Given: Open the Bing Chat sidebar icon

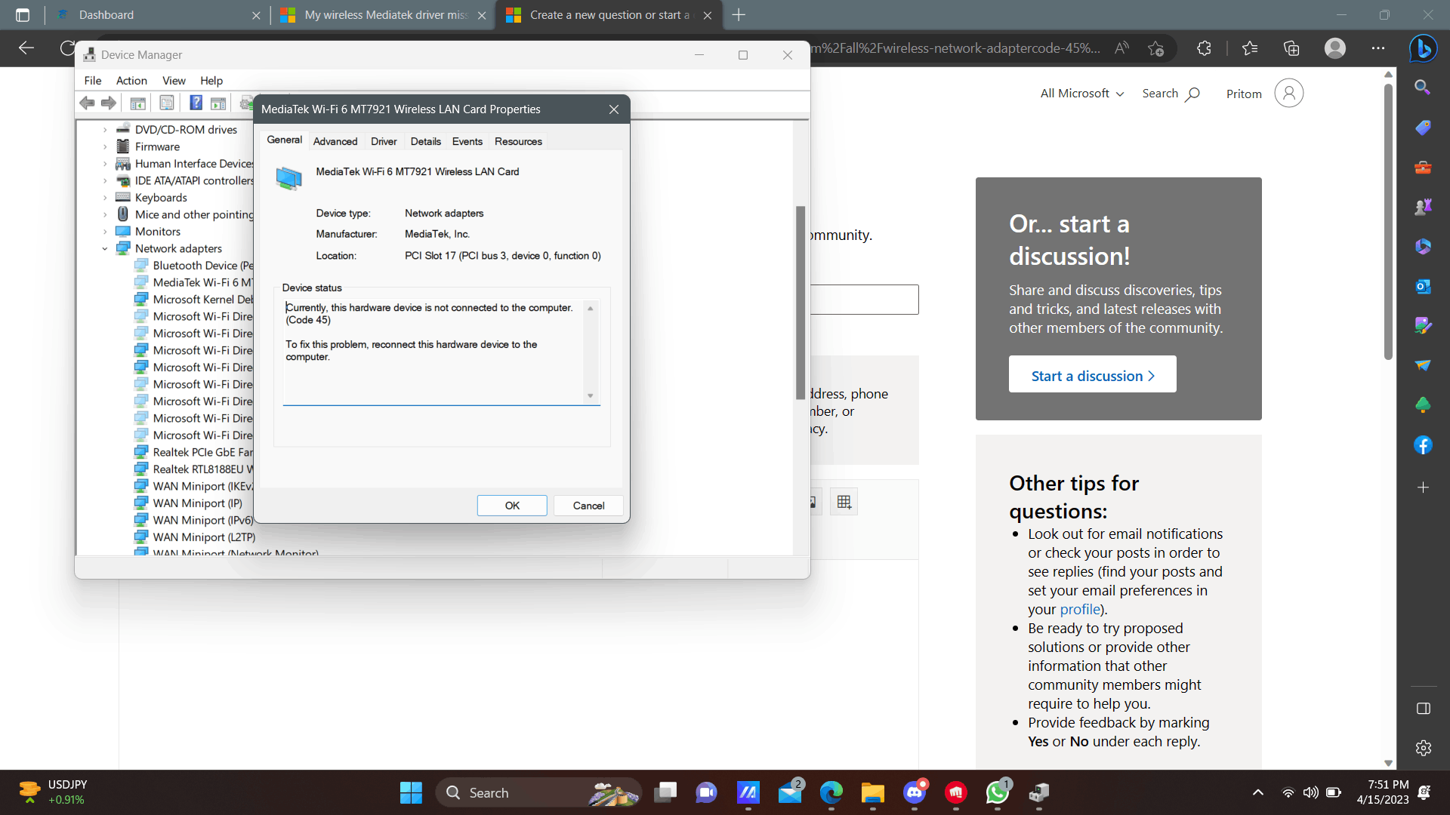Looking at the screenshot, I should click(1423, 48).
